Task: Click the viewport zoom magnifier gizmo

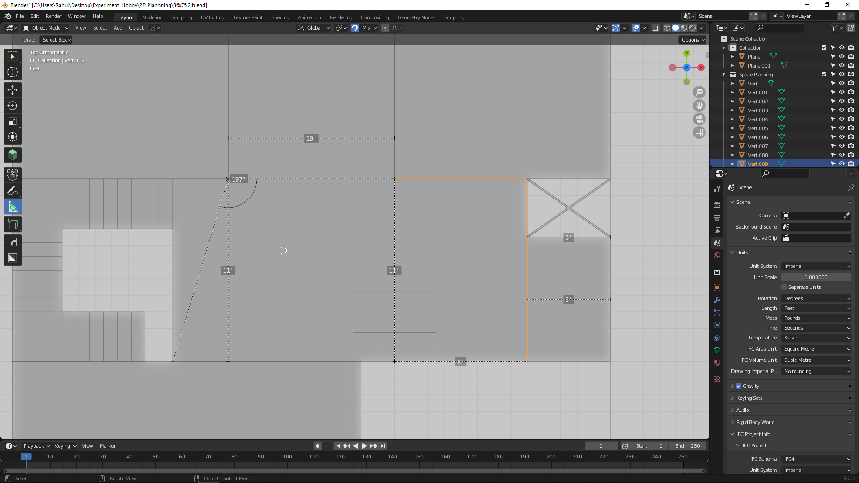Action: tap(699, 92)
